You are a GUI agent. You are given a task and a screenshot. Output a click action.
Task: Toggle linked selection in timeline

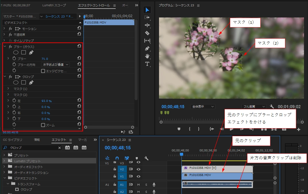[x=127, y=158]
